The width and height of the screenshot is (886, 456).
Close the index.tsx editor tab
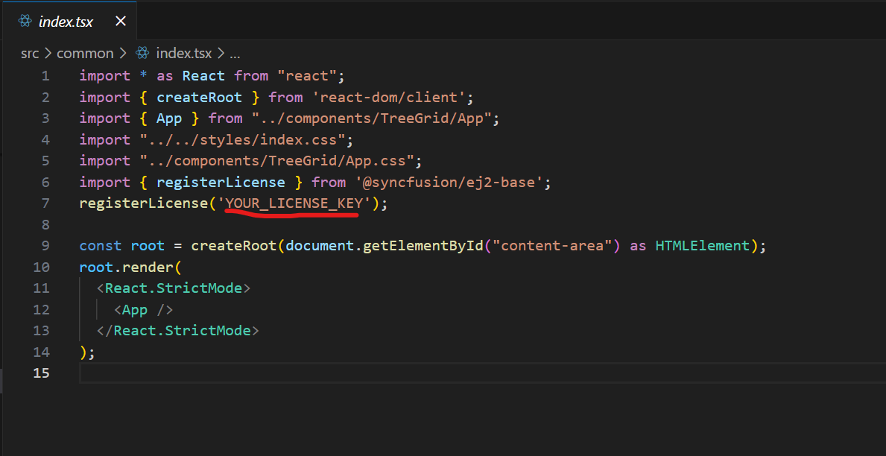coord(121,21)
